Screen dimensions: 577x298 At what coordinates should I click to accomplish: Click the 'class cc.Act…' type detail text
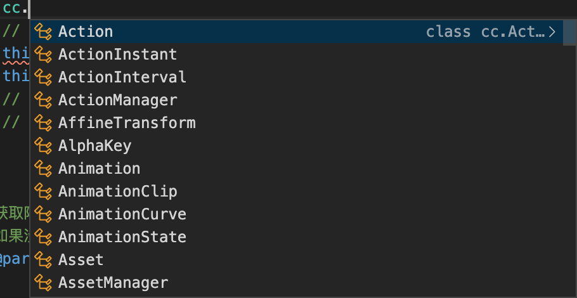pyautogui.click(x=485, y=32)
